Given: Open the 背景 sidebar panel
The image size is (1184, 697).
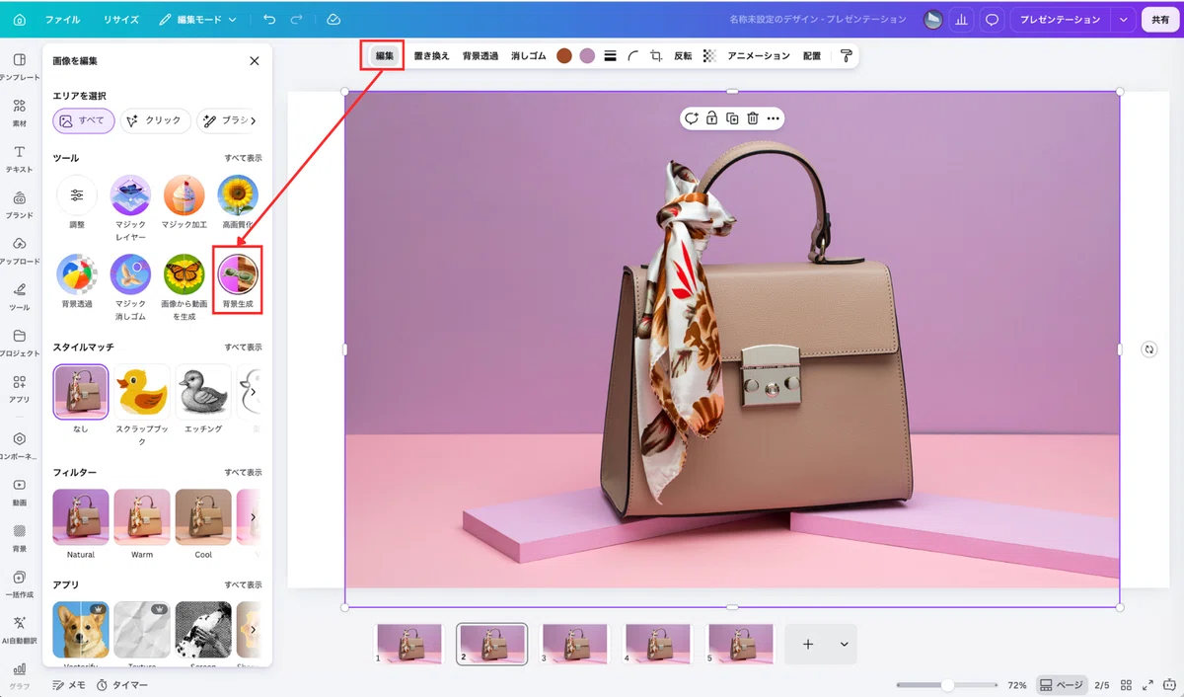Looking at the screenshot, I should (x=19, y=536).
